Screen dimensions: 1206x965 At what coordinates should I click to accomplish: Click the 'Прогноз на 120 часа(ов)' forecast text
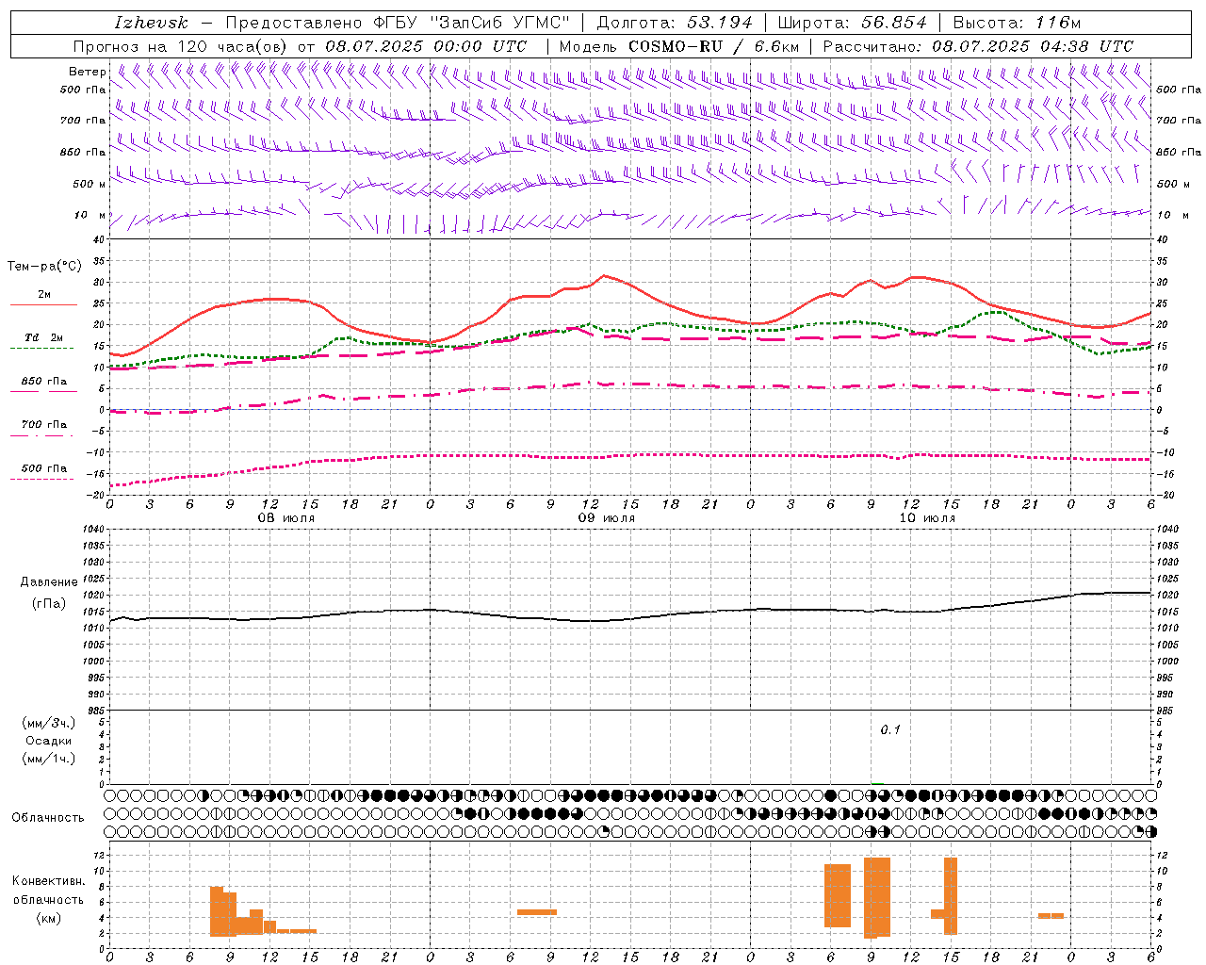[181, 46]
